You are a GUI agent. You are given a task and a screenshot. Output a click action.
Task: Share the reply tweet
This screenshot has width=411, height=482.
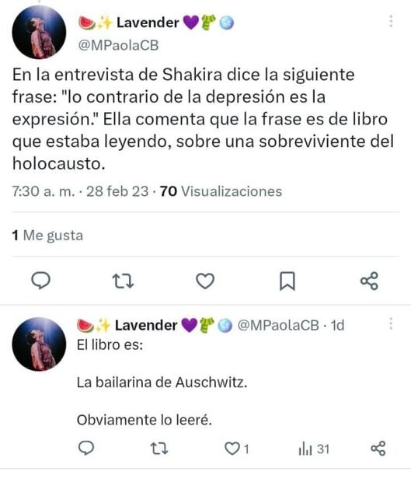pyautogui.click(x=378, y=449)
